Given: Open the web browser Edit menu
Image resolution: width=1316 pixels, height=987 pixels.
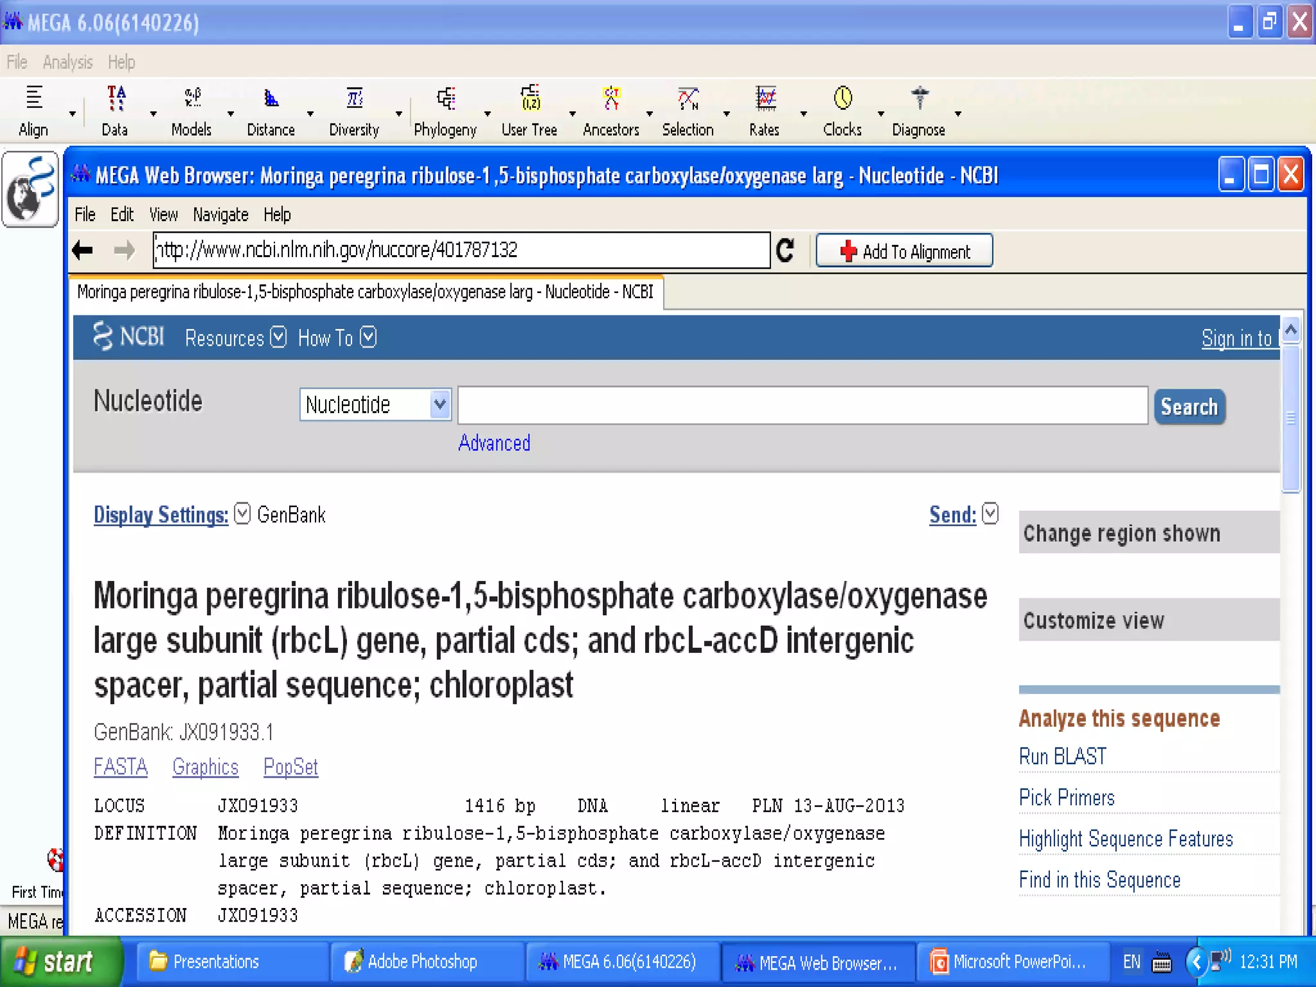Looking at the screenshot, I should pyautogui.click(x=122, y=215).
